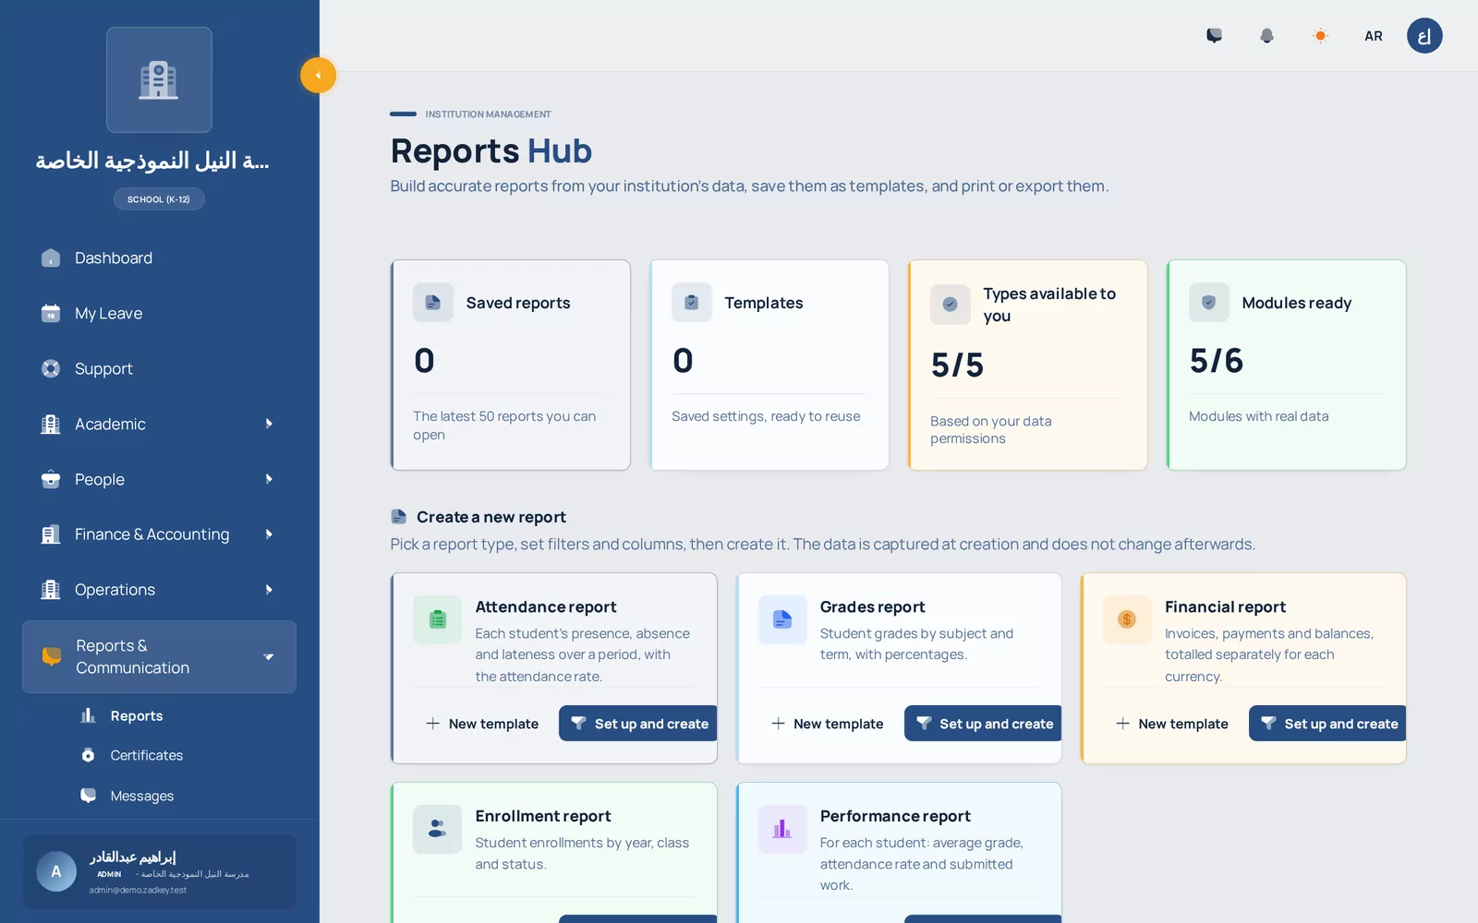Viewport: 1478px width, 923px height.
Task: Click the school building logo
Action: point(159,80)
